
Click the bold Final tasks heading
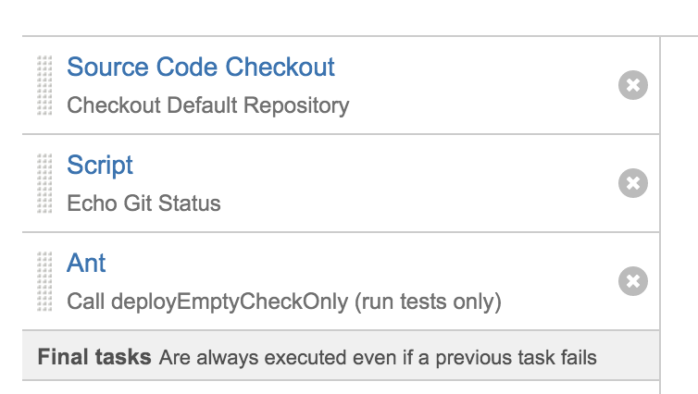click(94, 356)
